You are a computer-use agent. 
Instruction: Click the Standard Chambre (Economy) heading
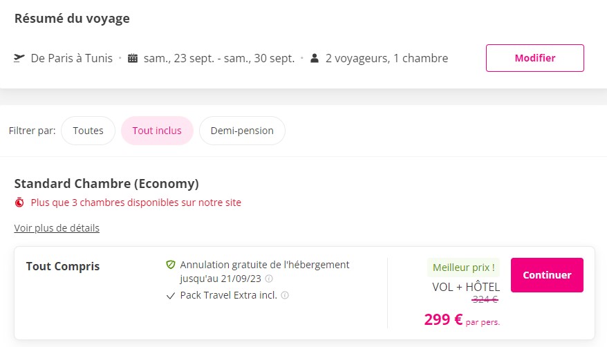106,183
